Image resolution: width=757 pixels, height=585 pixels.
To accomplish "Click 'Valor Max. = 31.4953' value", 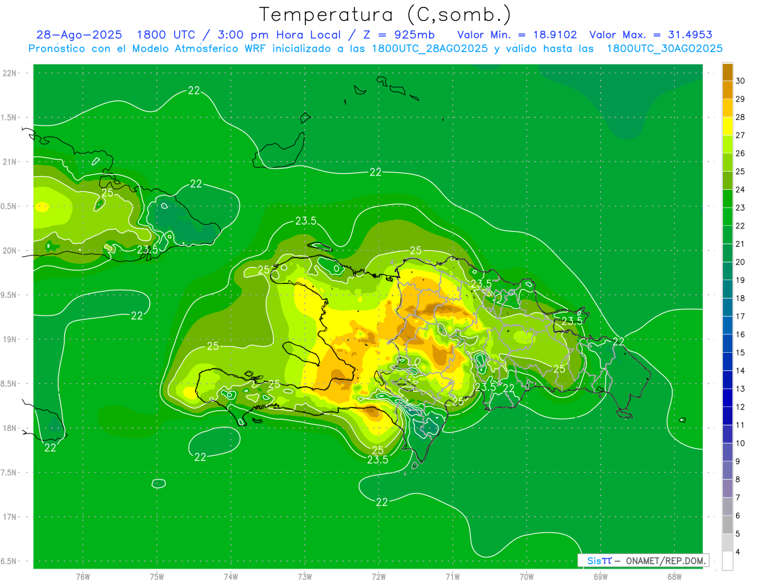I will tap(651, 35).
